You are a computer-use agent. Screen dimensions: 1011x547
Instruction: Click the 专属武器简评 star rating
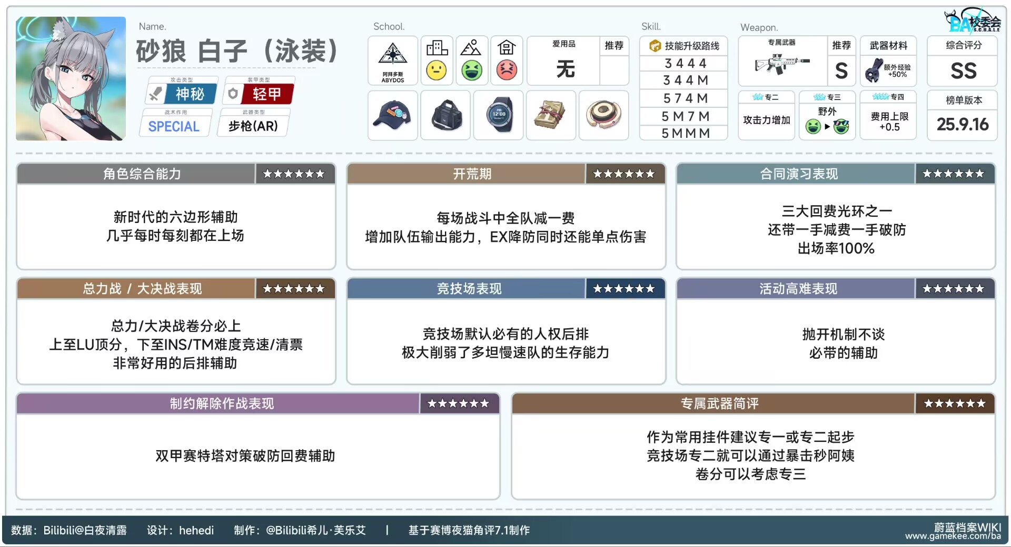(954, 404)
